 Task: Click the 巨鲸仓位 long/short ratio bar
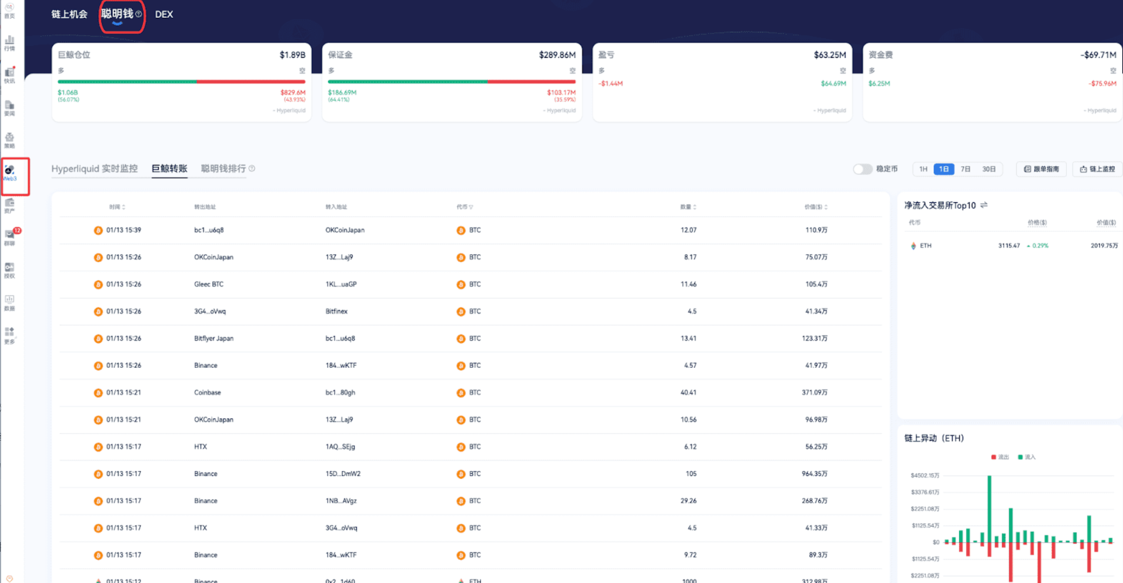[181, 81]
